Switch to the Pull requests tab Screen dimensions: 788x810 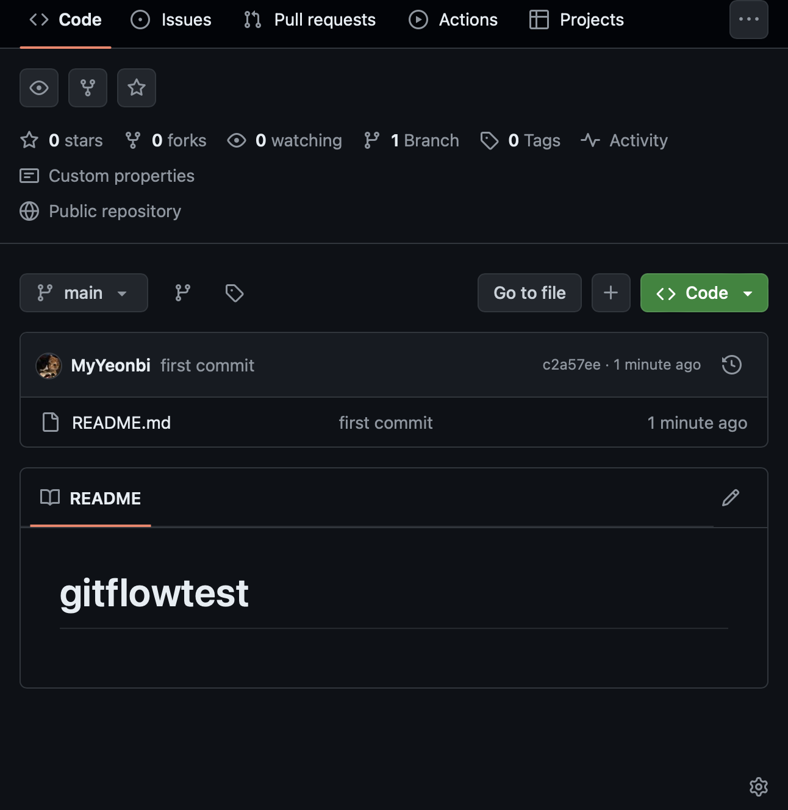[310, 20]
